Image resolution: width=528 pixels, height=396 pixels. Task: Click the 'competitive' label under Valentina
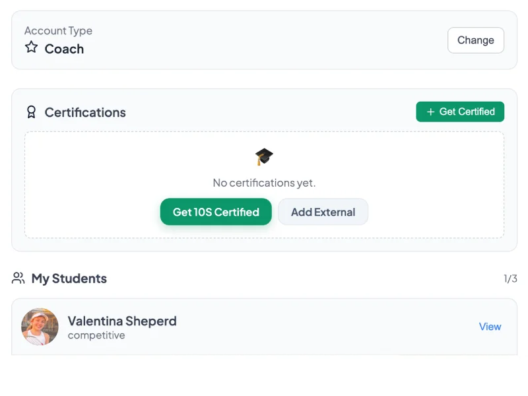click(96, 335)
